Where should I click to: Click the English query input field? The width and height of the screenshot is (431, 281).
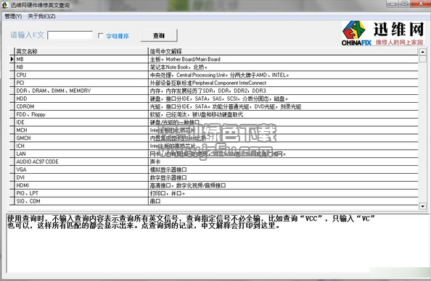click(70, 35)
